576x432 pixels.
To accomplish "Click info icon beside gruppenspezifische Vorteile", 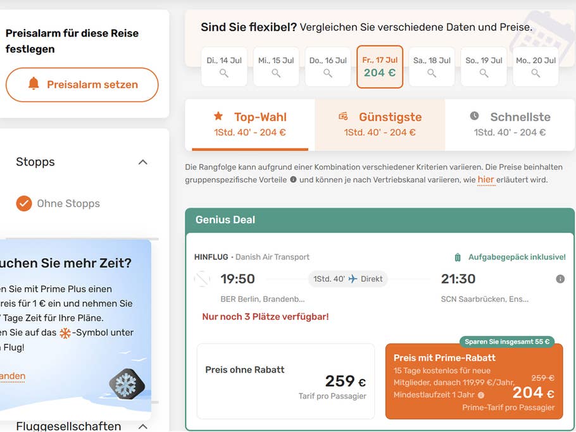I will [293, 180].
